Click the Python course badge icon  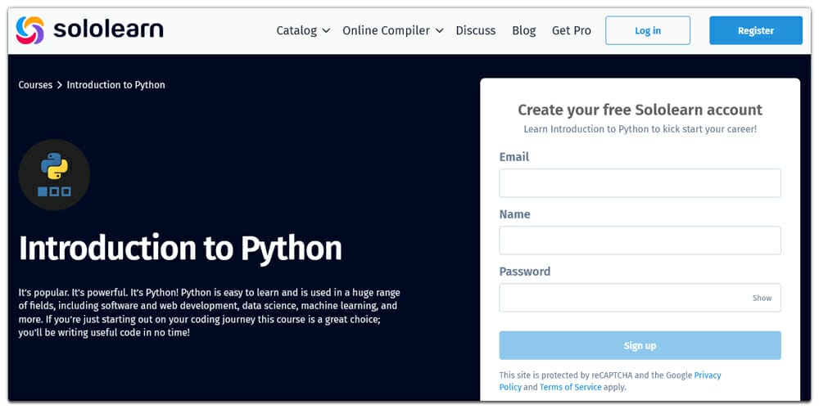click(x=54, y=175)
